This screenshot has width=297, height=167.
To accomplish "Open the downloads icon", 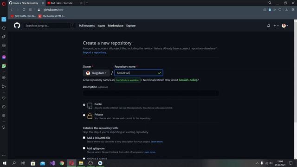I will tap(287, 10).
